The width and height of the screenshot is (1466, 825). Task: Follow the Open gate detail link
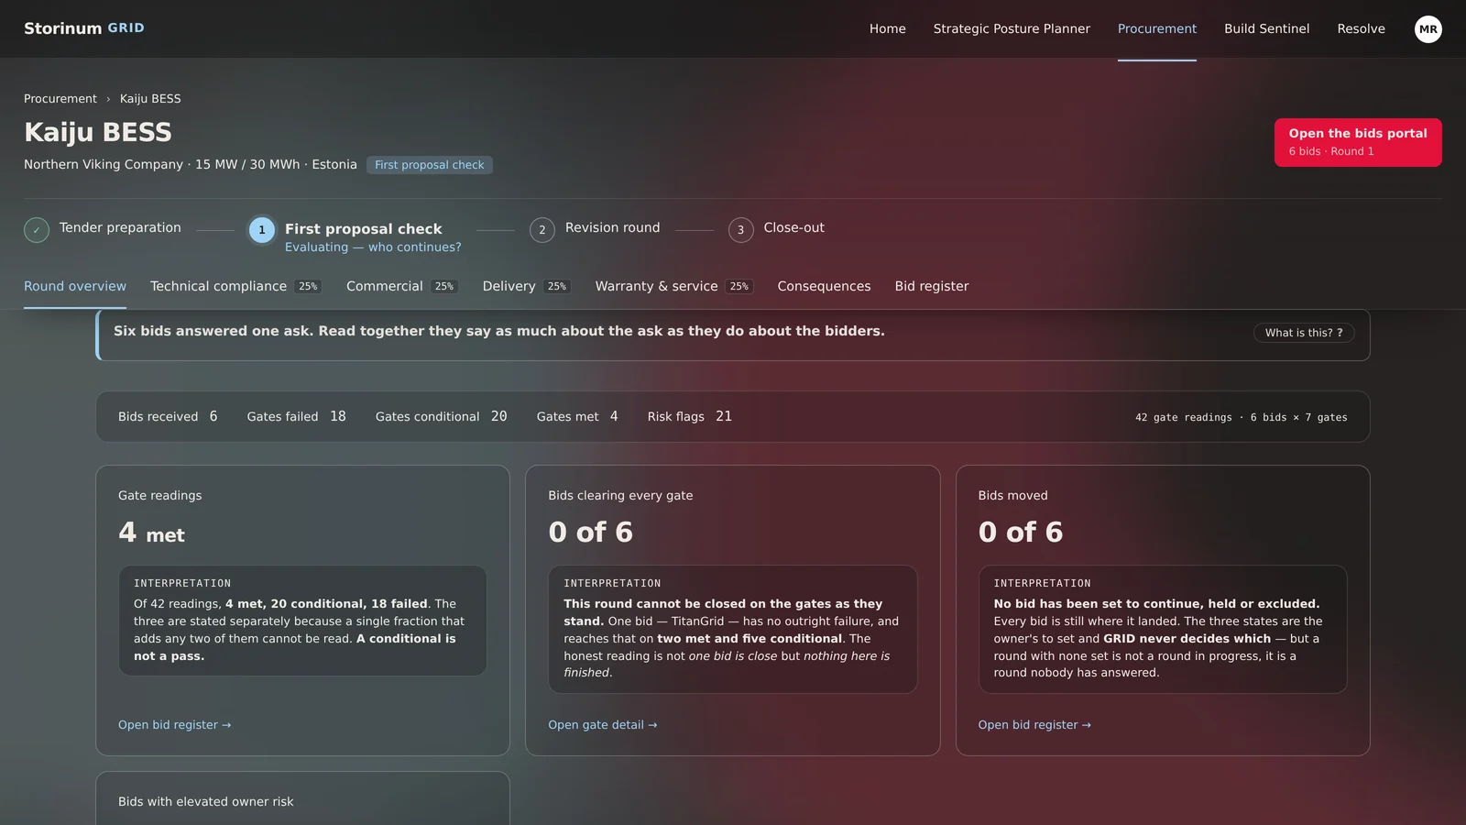tap(603, 725)
